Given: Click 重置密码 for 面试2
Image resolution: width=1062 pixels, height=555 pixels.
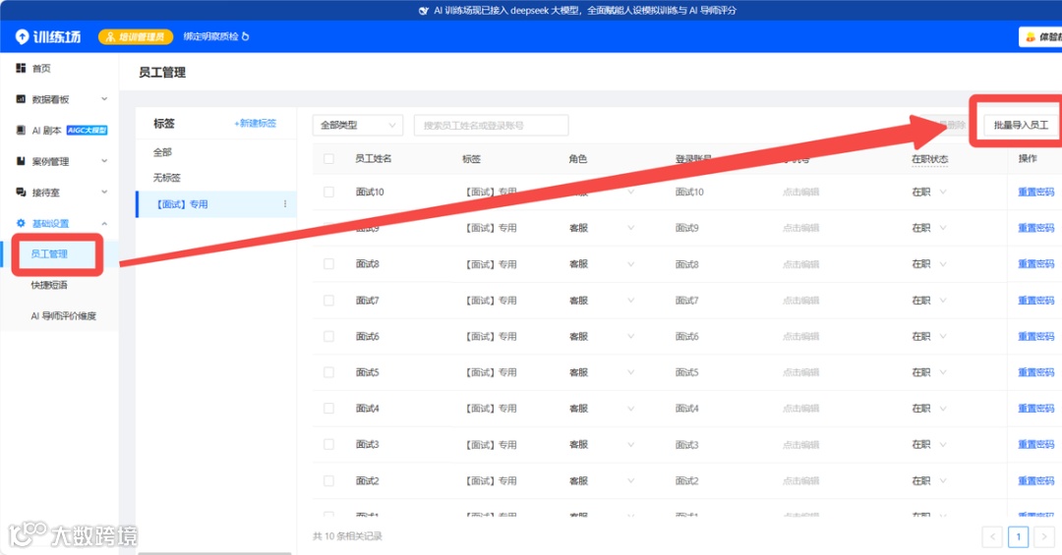Looking at the screenshot, I should [1036, 480].
